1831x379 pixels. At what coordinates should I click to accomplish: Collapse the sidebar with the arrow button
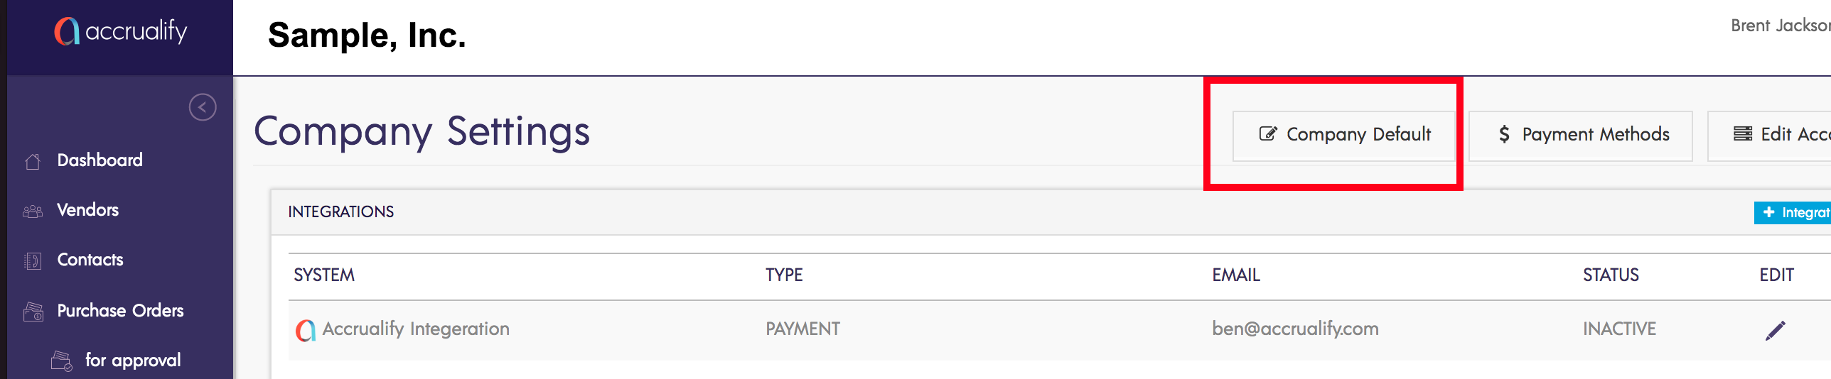[203, 107]
